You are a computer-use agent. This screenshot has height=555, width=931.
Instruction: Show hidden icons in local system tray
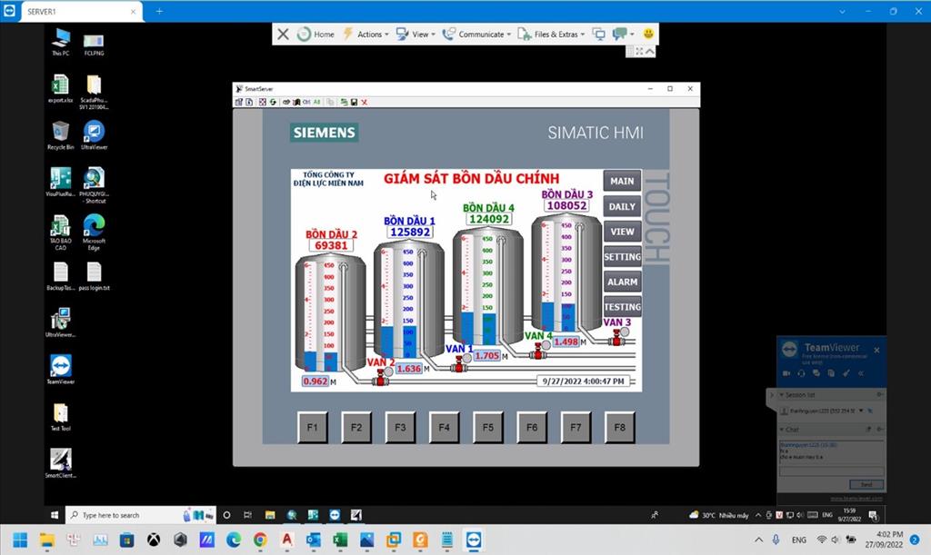759,540
